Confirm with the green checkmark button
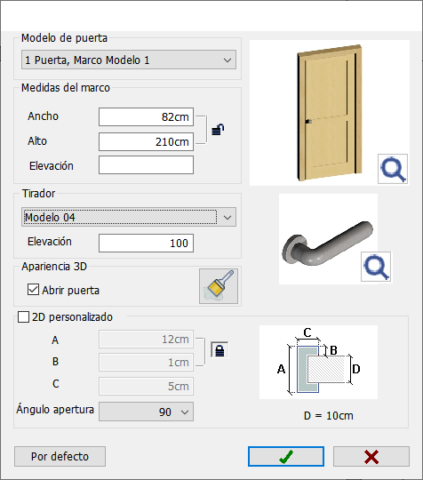 click(x=286, y=456)
